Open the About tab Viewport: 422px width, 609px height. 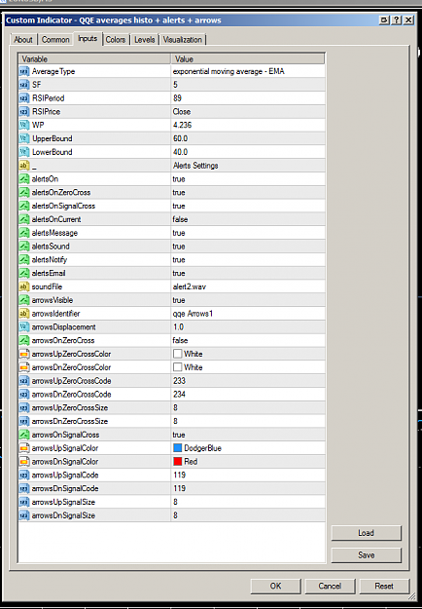[x=23, y=40]
